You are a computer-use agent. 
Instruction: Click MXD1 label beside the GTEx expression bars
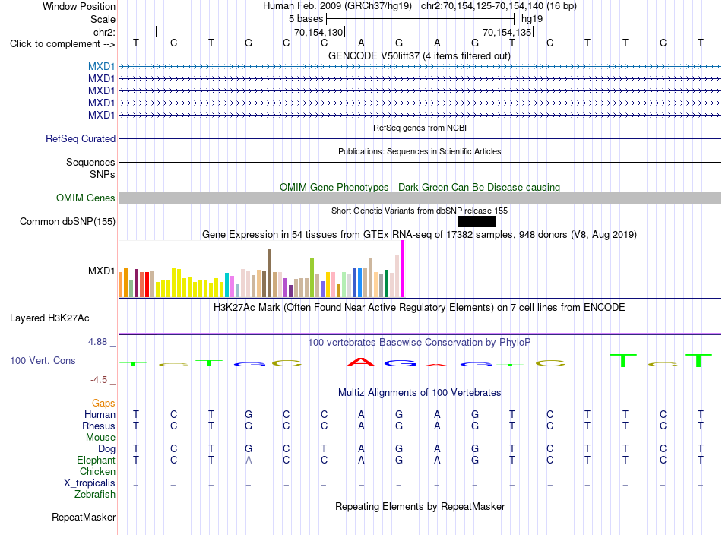pyautogui.click(x=101, y=271)
